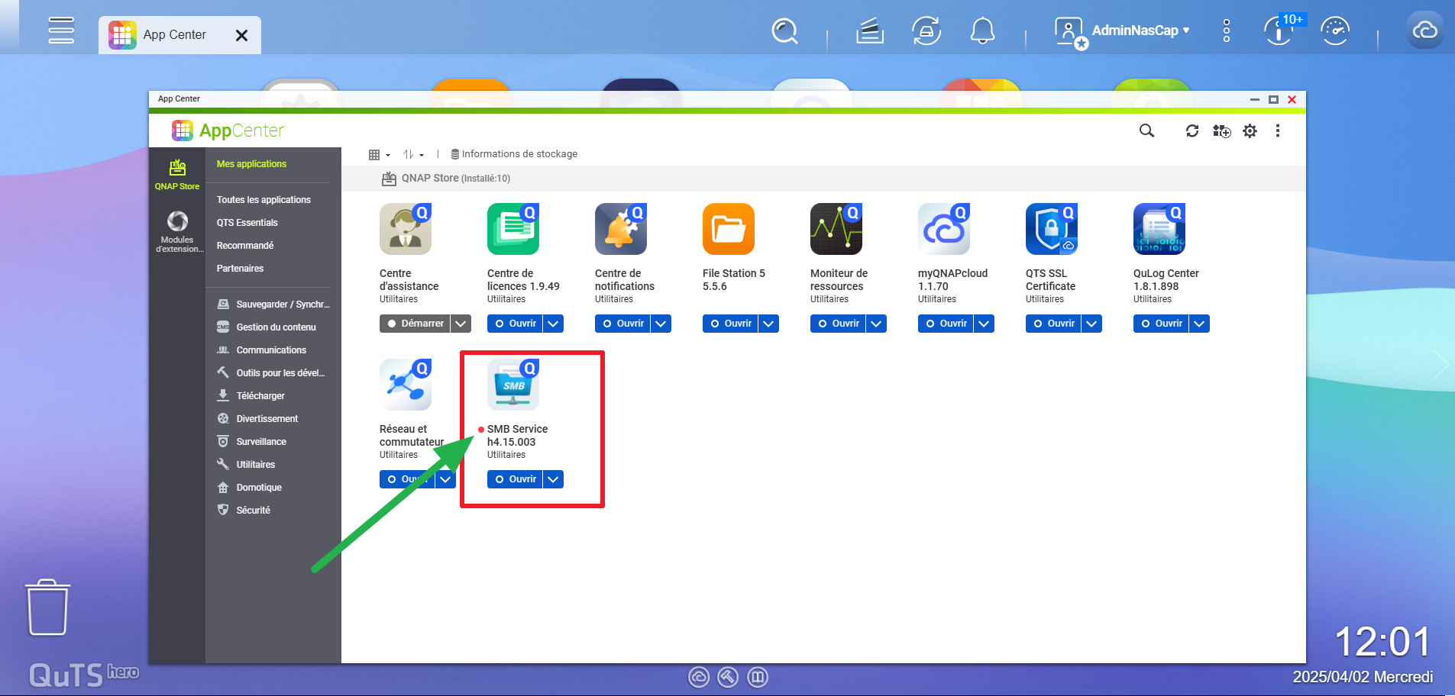Open File Station 5 with Ouvrir
The height and width of the screenshot is (696, 1455).
pos(730,324)
